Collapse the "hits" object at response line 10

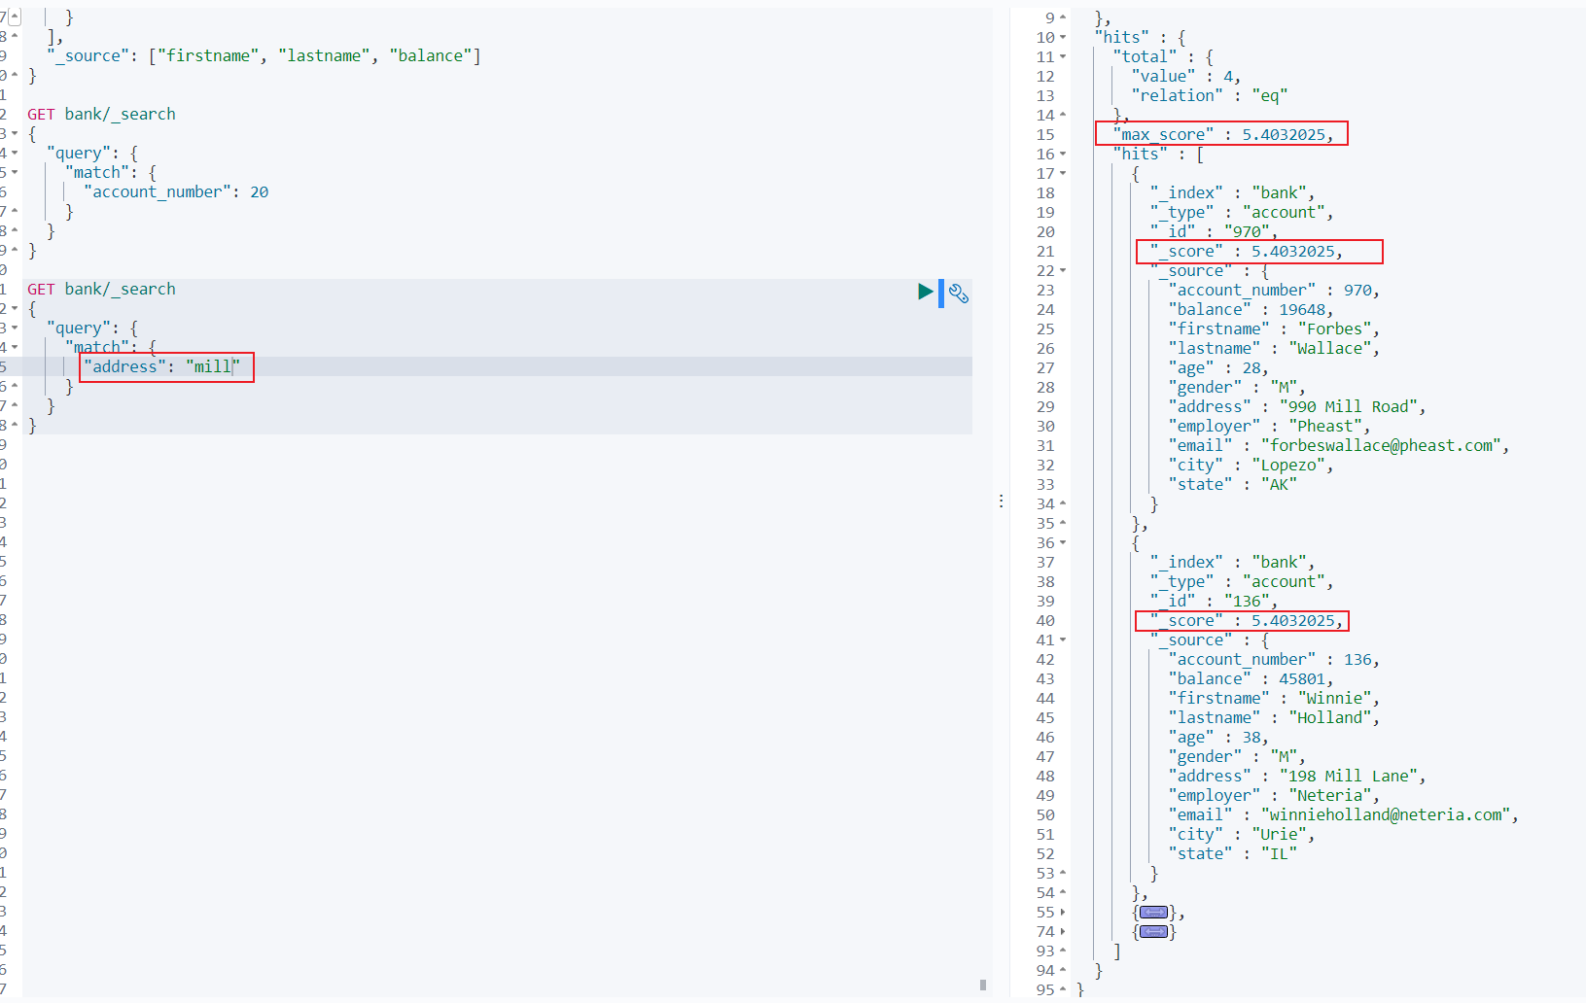(1063, 37)
